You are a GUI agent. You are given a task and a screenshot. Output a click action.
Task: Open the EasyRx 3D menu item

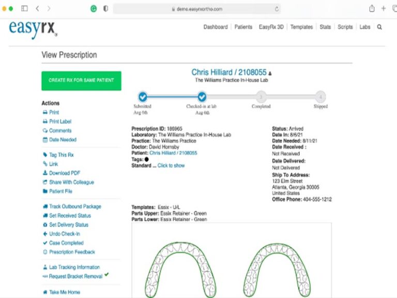click(271, 27)
